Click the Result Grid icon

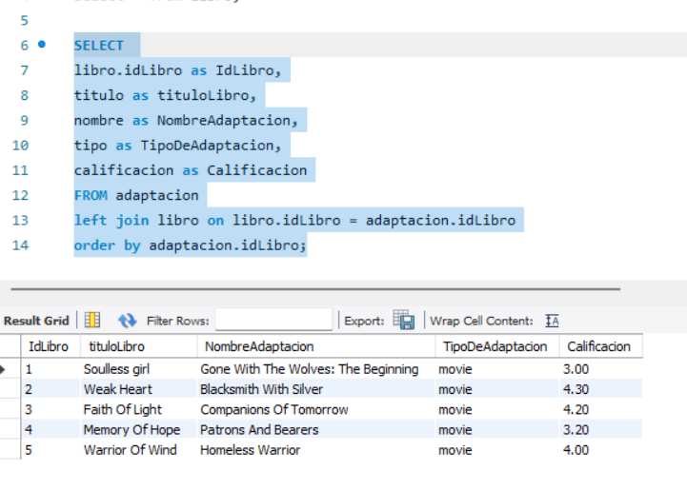pos(92,321)
